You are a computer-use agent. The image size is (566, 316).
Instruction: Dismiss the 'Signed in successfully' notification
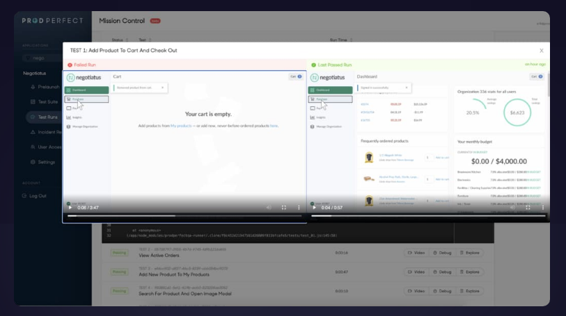tap(407, 88)
